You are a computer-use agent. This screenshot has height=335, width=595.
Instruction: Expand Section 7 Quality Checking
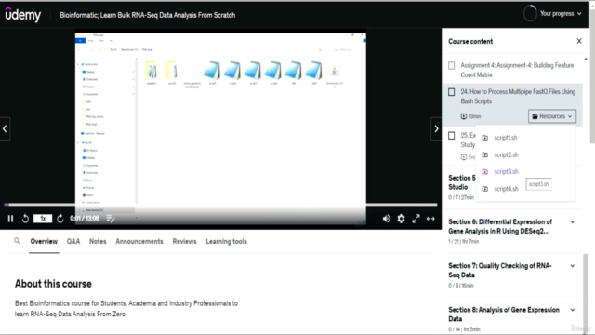pos(573,266)
